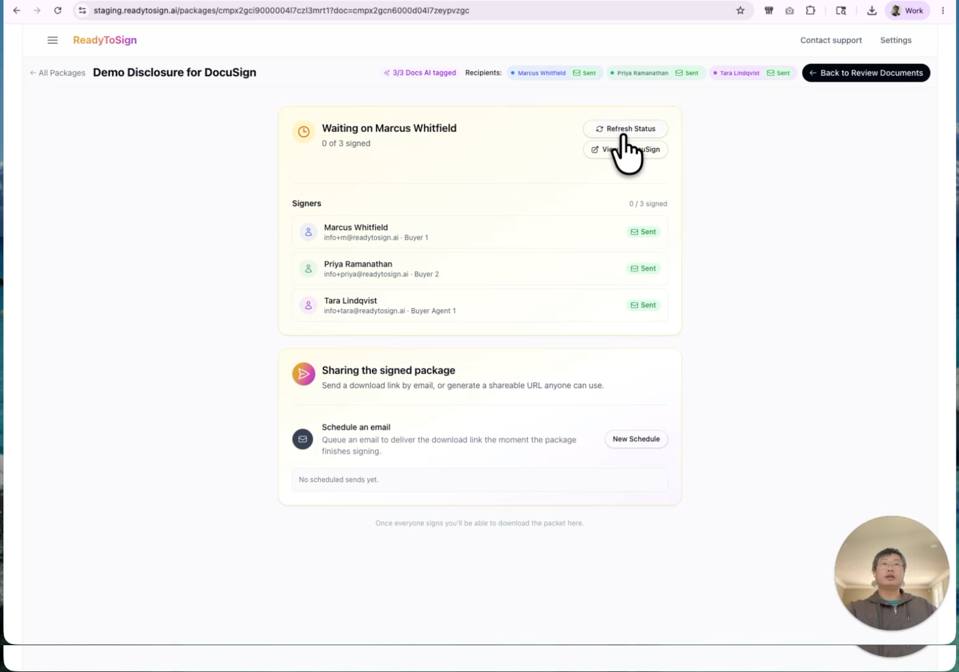The height and width of the screenshot is (672, 959).
Task: Click the clock waiting status icon
Action: click(303, 132)
